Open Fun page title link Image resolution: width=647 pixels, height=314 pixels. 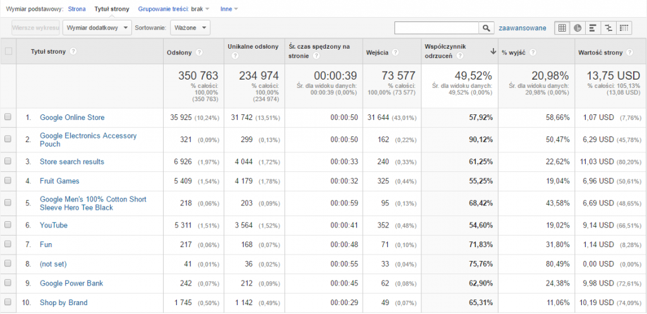45,245
